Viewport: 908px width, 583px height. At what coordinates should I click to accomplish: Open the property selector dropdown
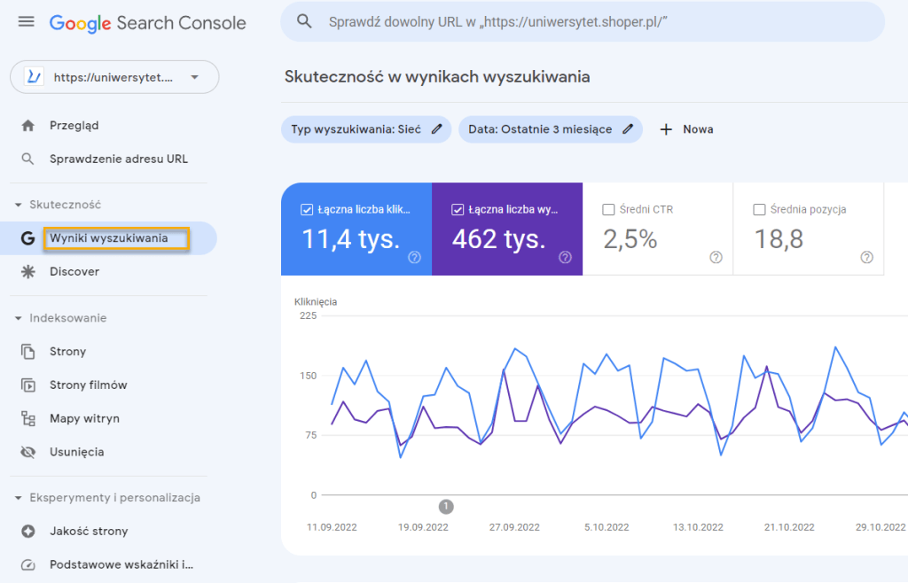(x=114, y=77)
